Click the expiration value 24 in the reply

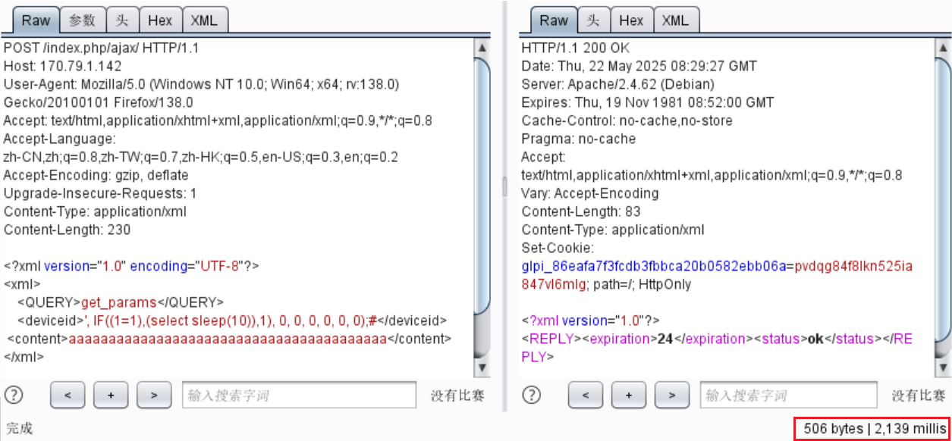point(665,339)
